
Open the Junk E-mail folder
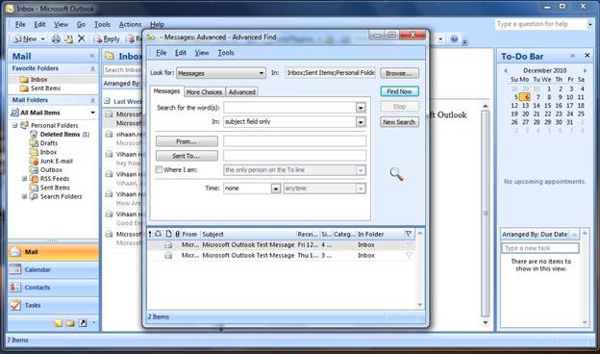tap(56, 161)
